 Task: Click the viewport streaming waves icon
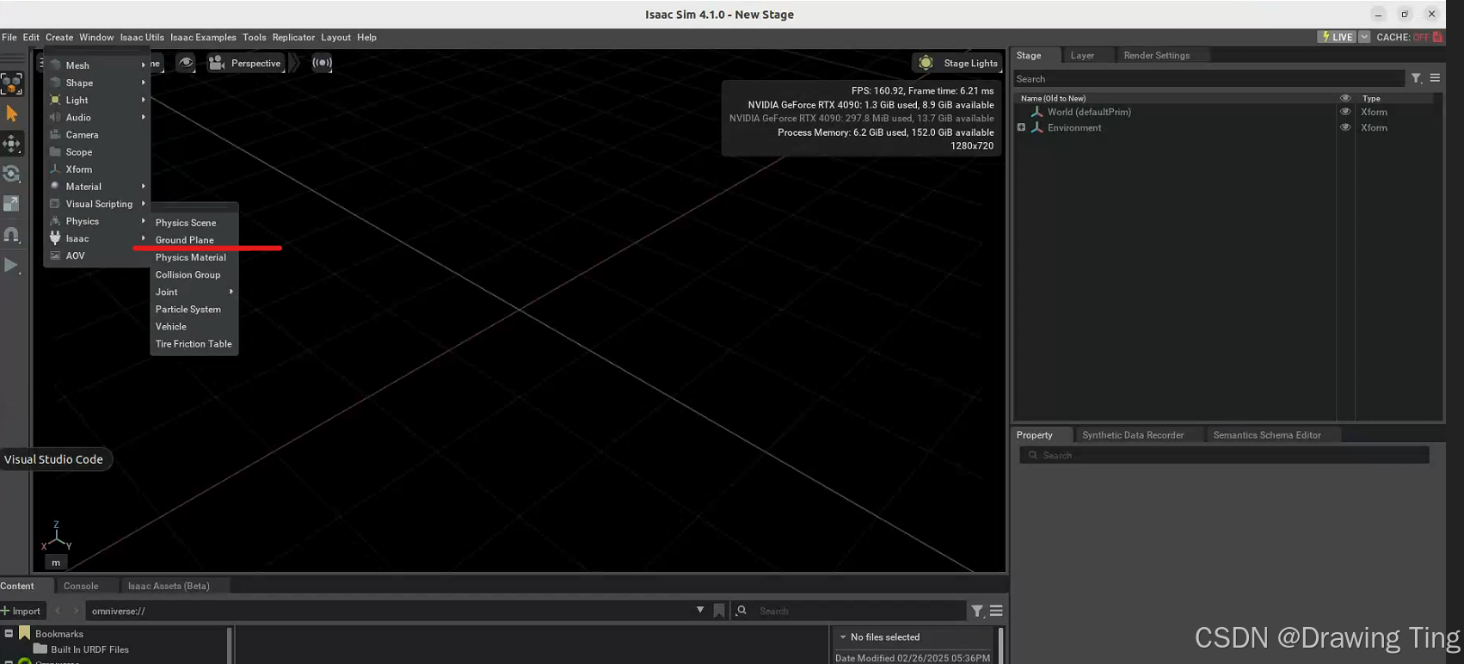coord(322,63)
